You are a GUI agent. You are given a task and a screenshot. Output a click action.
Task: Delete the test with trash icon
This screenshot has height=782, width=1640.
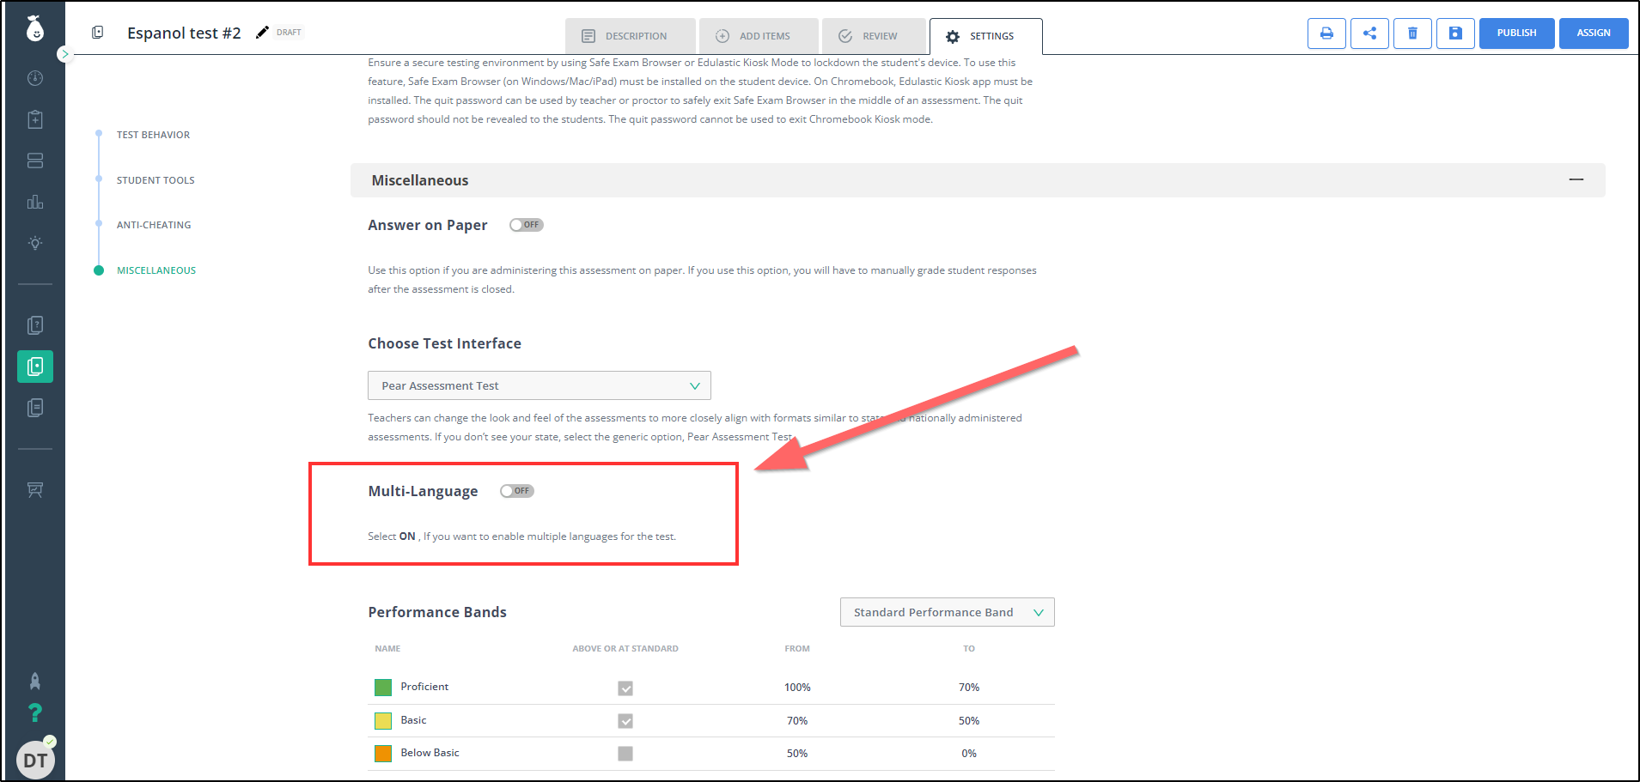(x=1412, y=33)
